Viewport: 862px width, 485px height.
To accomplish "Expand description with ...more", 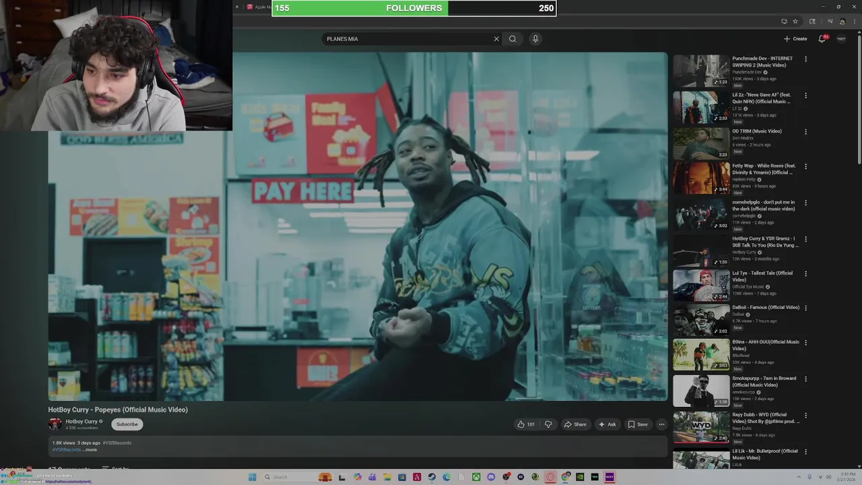I will click(90, 449).
